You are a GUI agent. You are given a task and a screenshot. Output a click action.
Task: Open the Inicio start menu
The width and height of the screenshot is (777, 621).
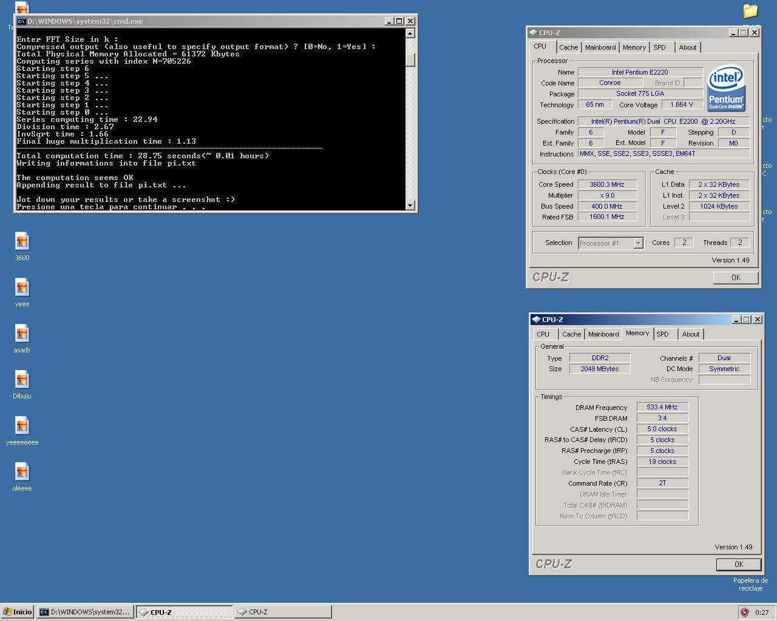(18, 612)
